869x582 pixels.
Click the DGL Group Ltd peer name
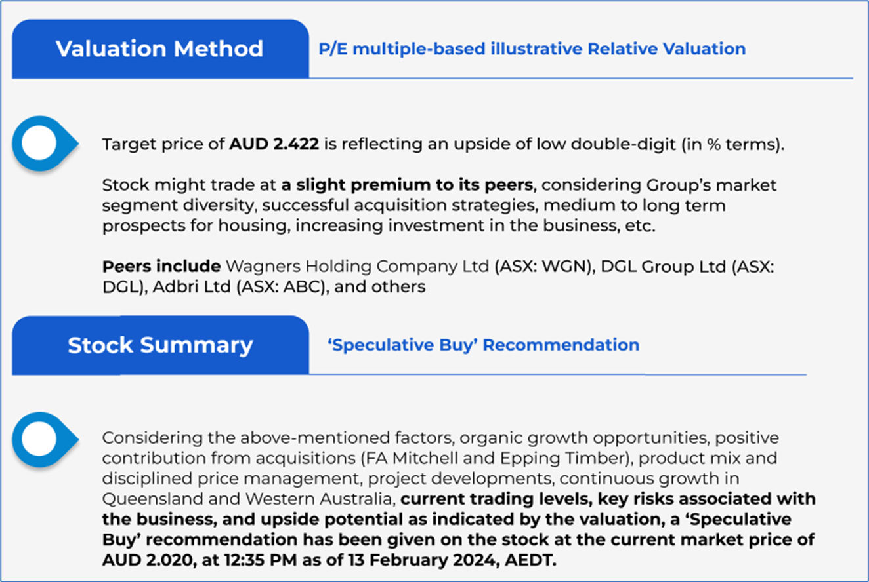click(x=654, y=267)
